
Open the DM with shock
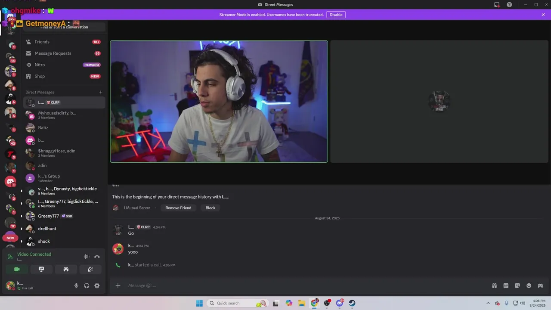(64, 241)
